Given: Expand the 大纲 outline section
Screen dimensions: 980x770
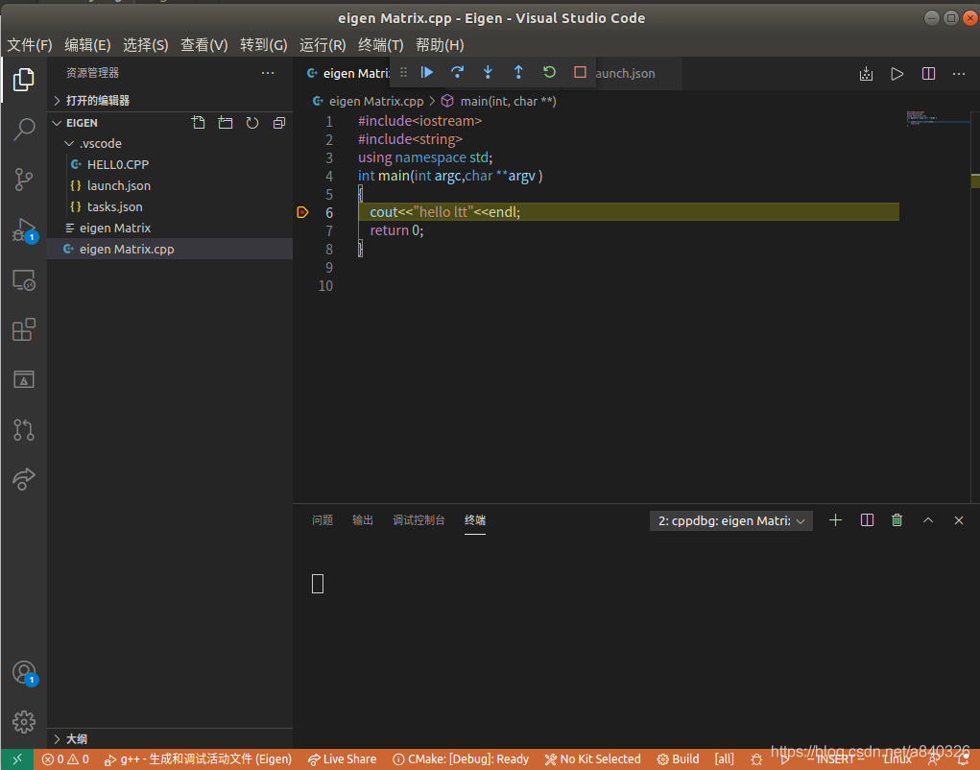Looking at the screenshot, I should 170,738.
